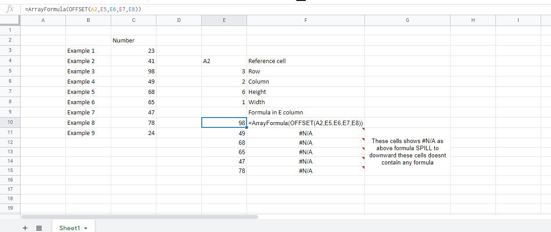Click the fx formula icon
Screen dimensions: 551x232
10,9
